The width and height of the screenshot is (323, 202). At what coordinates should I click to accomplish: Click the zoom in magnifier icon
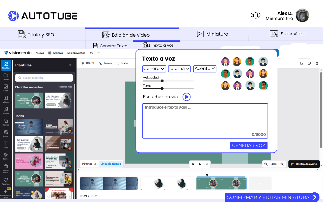tap(282, 164)
